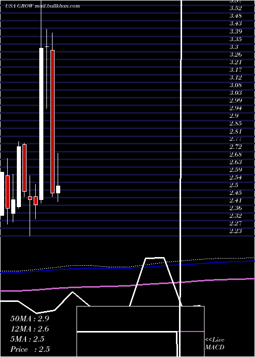Click the 3.43 price axis label
Viewport: 255px width, 357px height.
(x=236, y=23)
